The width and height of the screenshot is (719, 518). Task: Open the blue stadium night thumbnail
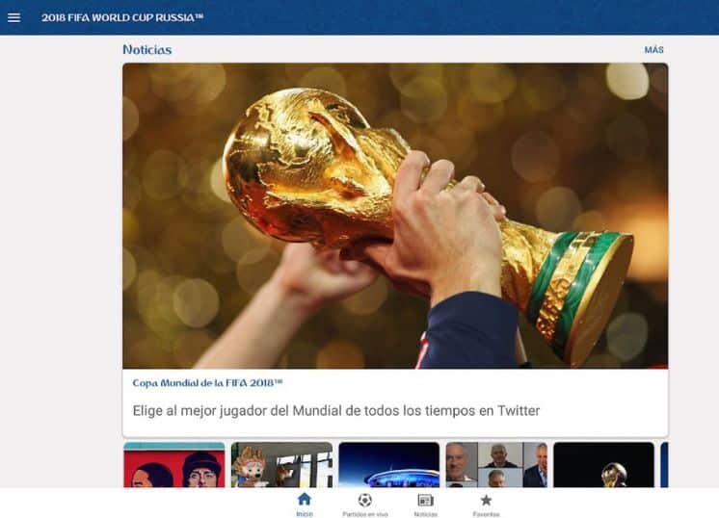coord(388,464)
